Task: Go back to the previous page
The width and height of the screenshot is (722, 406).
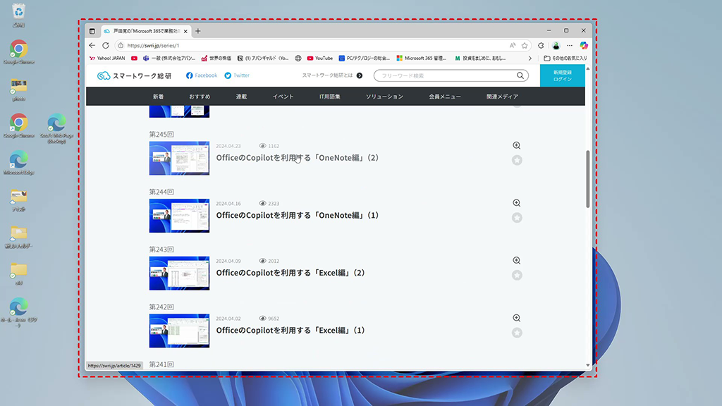Action: tap(92, 46)
